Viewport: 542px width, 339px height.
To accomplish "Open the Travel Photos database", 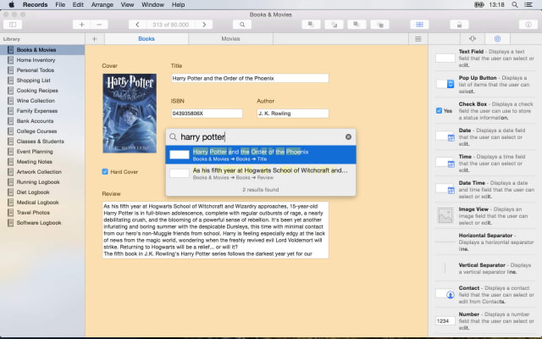I will (36, 213).
